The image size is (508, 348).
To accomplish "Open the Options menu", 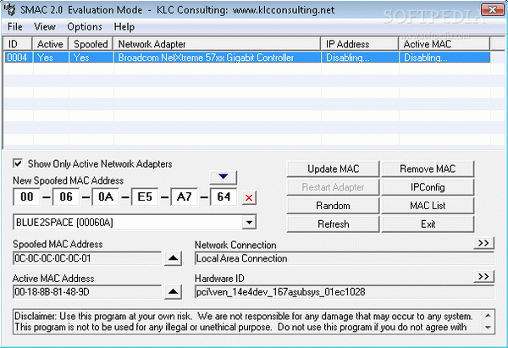I will pos(85,26).
